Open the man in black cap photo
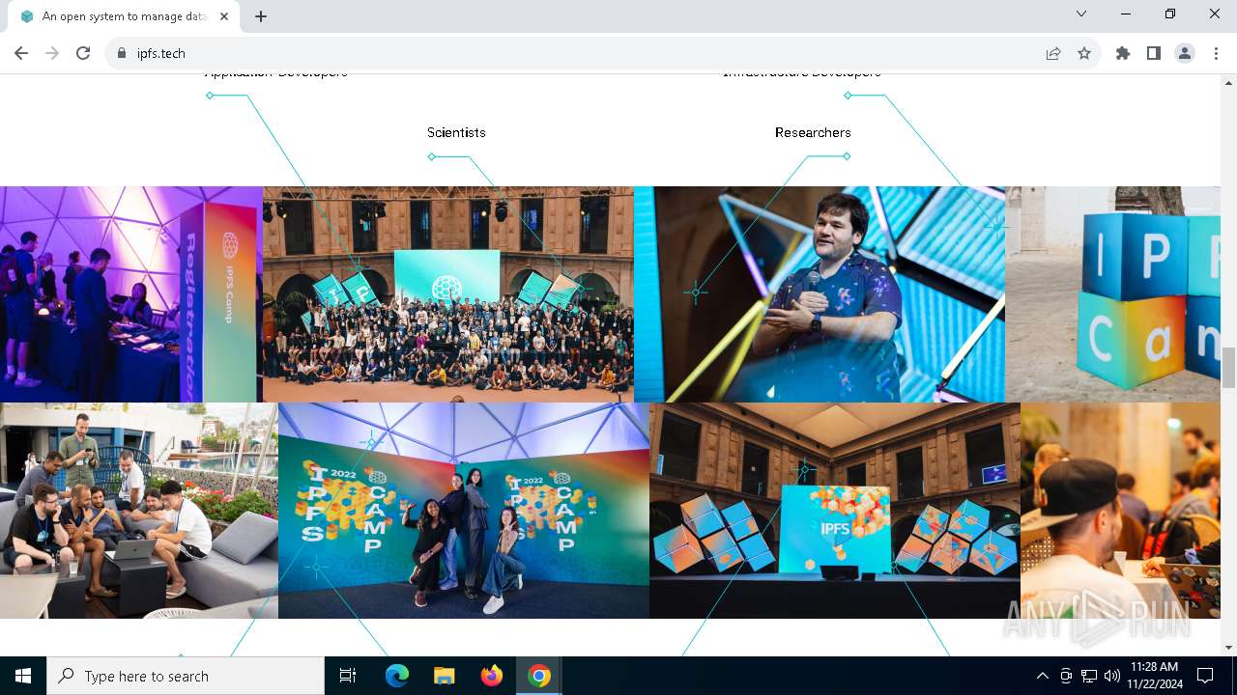Screen dimensions: 1237x695 1120,511
